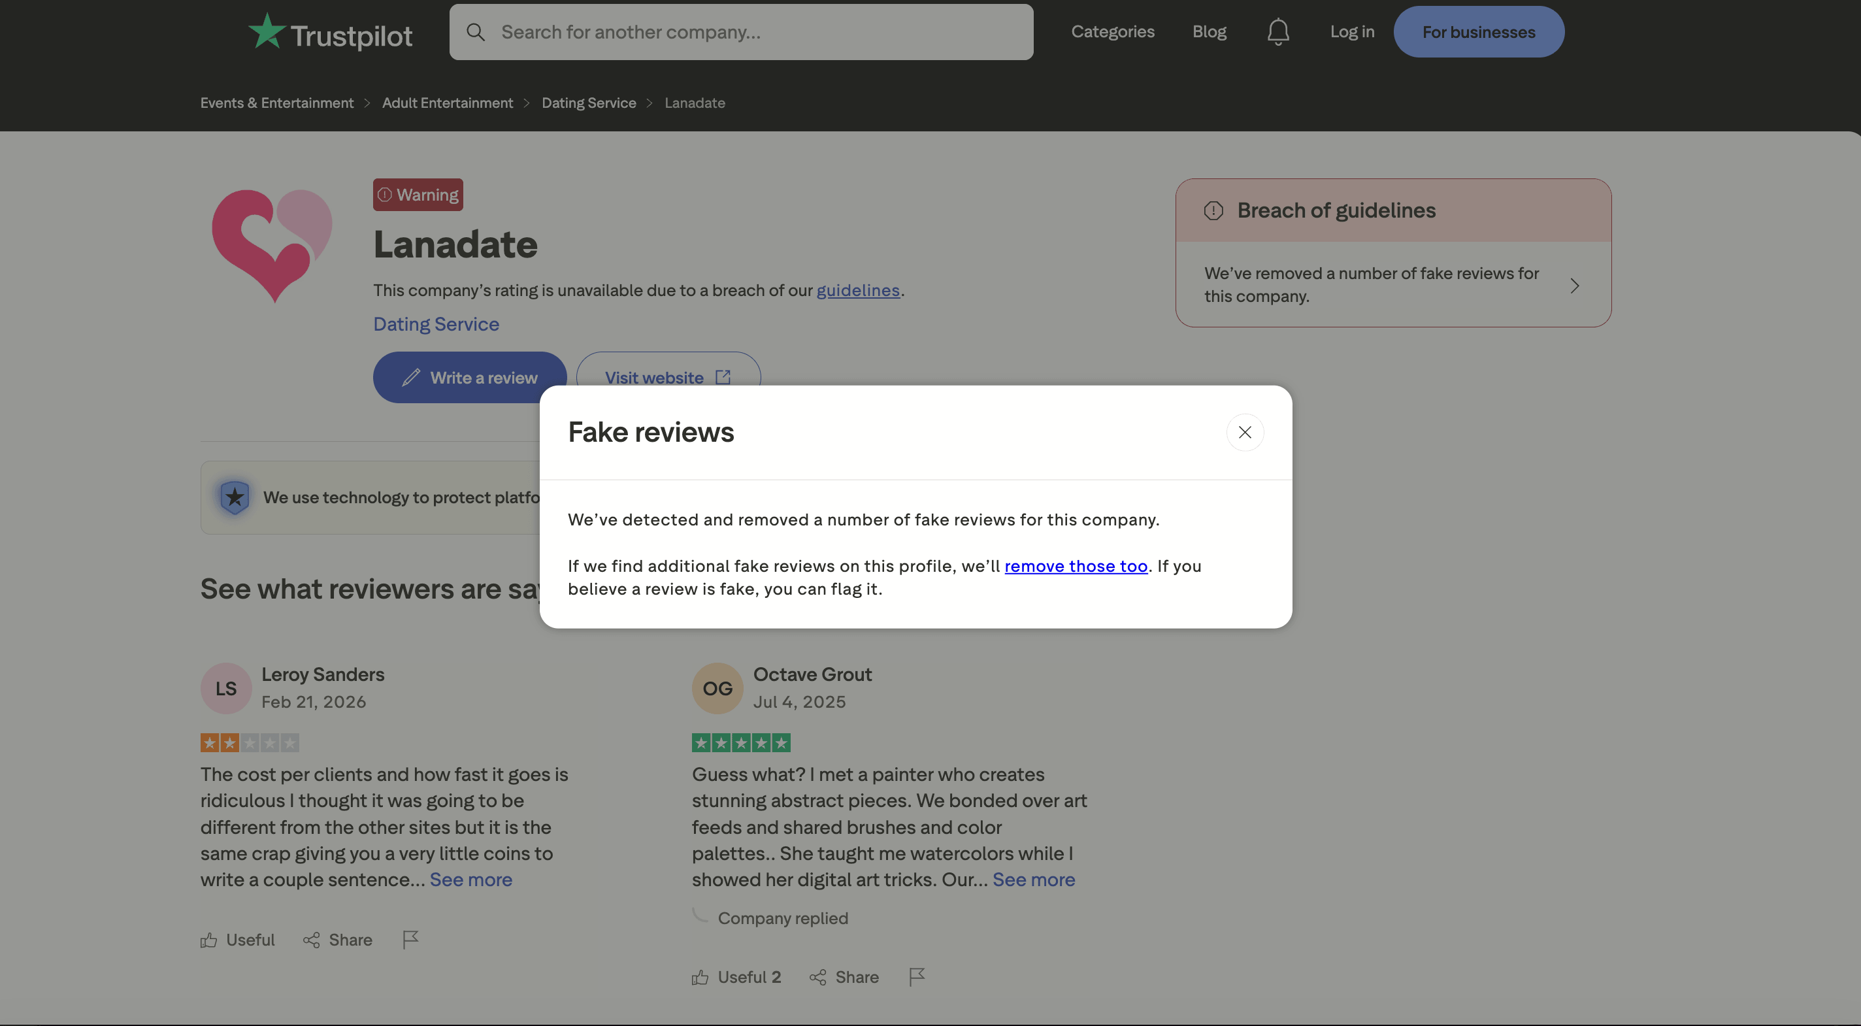Click the shield star protection icon

tap(234, 497)
